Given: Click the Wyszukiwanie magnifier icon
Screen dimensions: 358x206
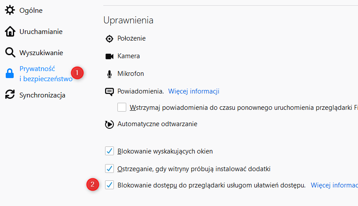Looking at the screenshot, I should click(x=10, y=52).
